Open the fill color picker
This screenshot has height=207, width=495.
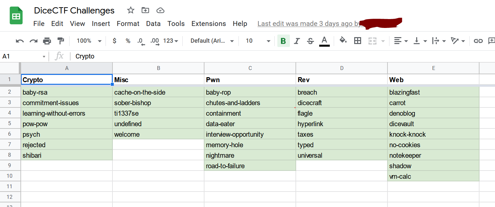343,40
